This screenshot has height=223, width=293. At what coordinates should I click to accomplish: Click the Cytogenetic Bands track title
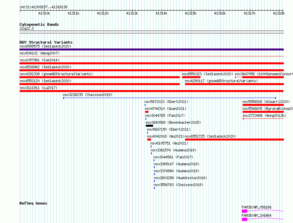click(39, 24)
